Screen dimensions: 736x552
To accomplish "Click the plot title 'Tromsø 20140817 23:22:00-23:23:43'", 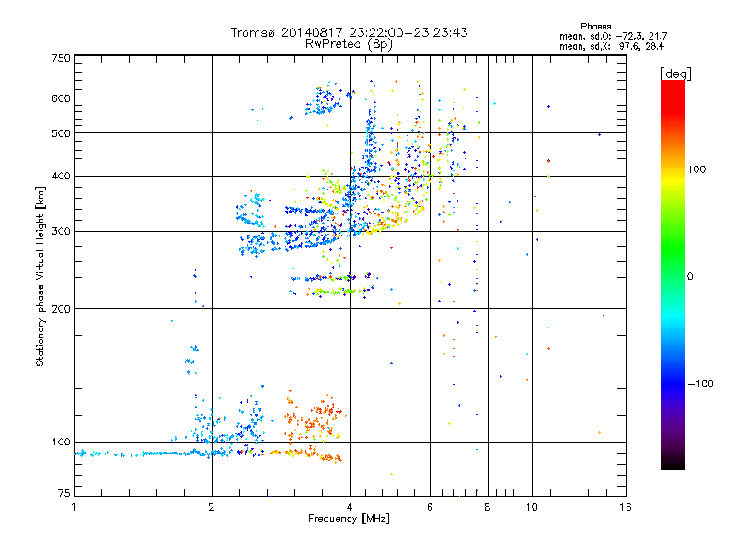I will (349, 32).
